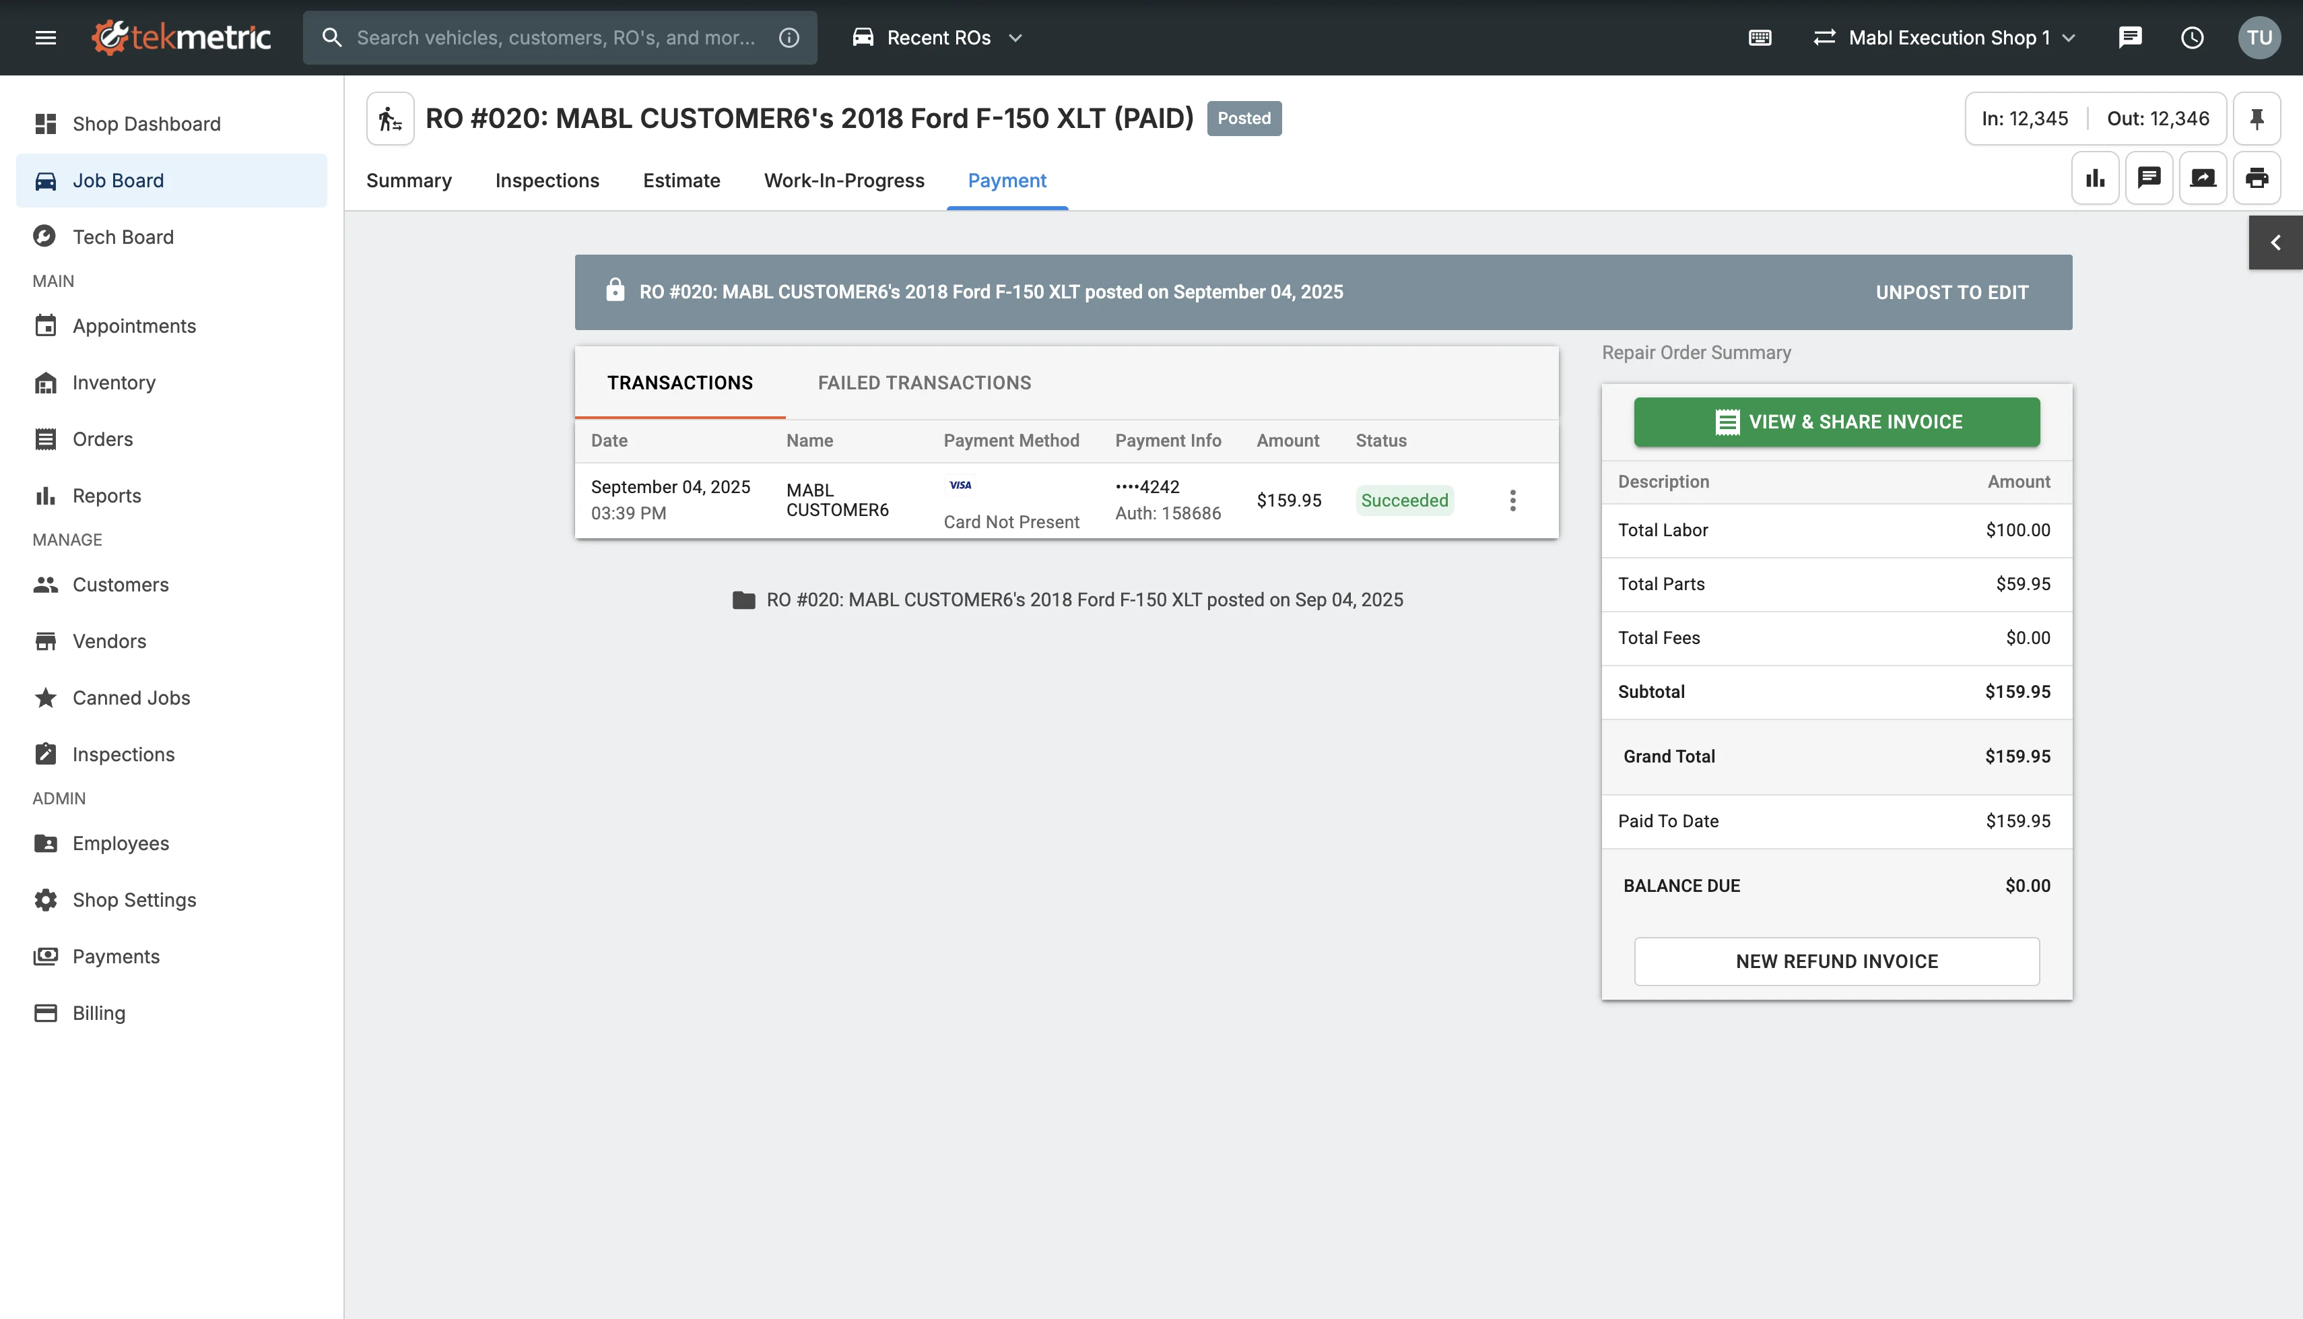Open the RO message chat icon
This screenshot has height=1319, width=2303.
point(2148,179)
